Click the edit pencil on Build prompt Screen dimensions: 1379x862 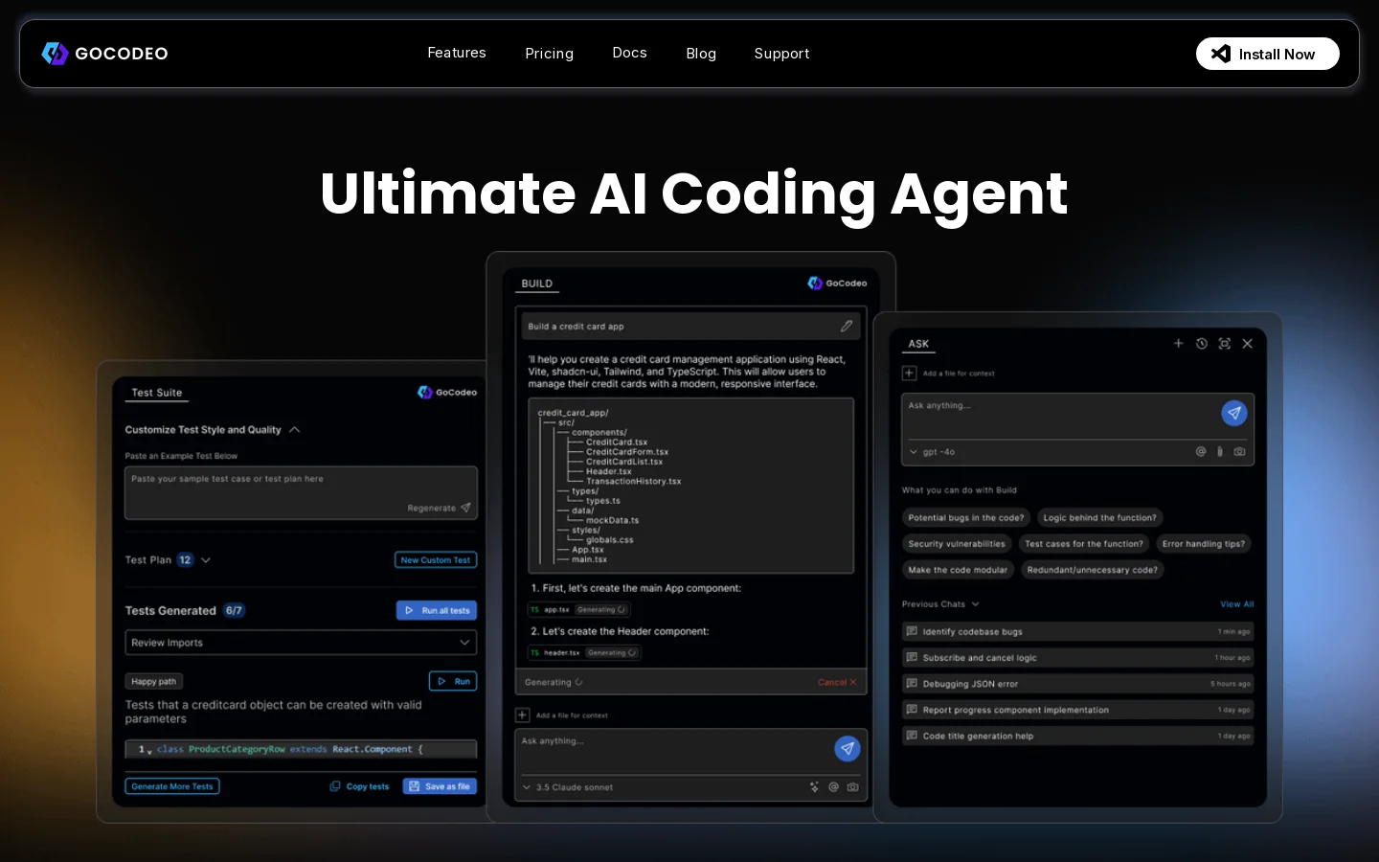[x=847, y=326]
